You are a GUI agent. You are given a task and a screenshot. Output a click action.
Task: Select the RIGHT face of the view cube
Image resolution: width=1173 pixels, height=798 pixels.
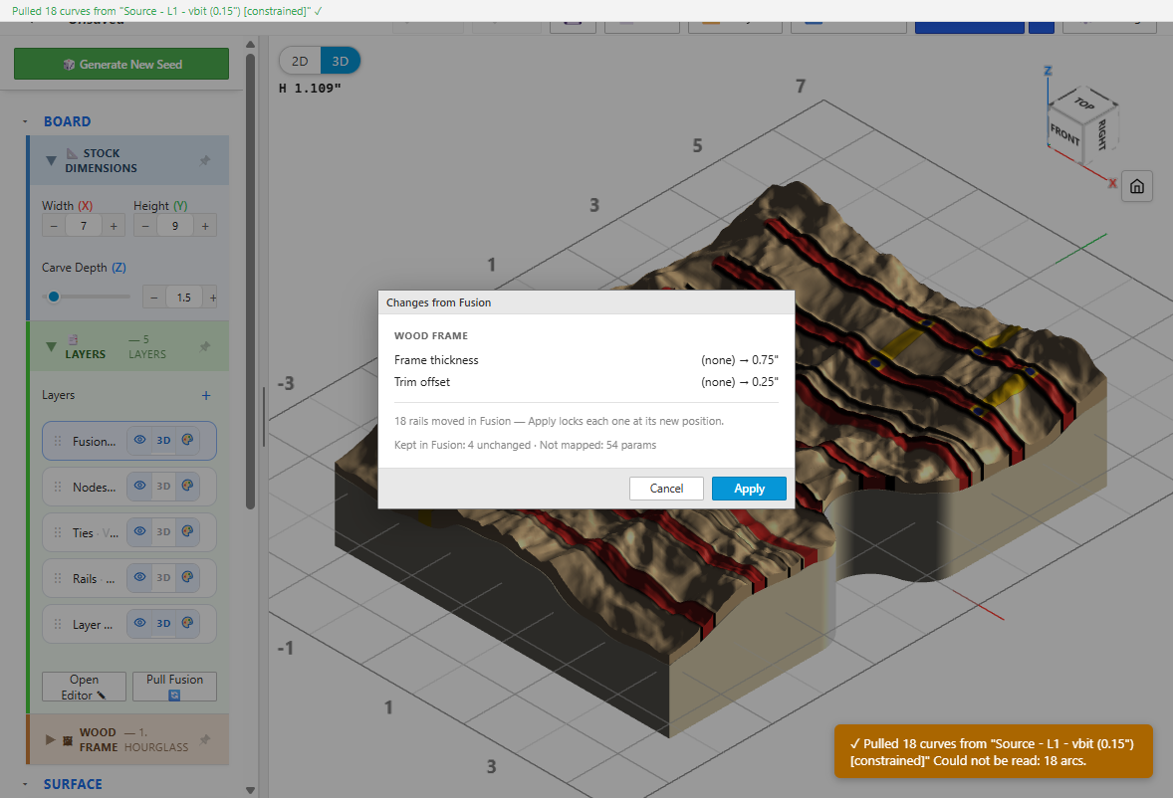[x=1101, y=134]
